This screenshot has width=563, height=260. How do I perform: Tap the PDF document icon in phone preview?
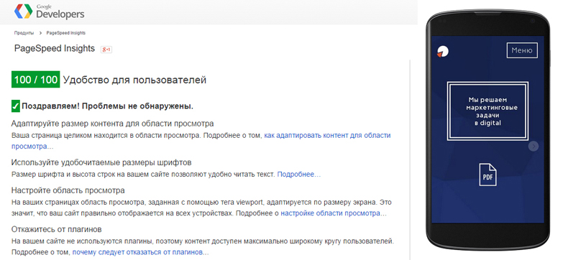[x=488, y=175]
